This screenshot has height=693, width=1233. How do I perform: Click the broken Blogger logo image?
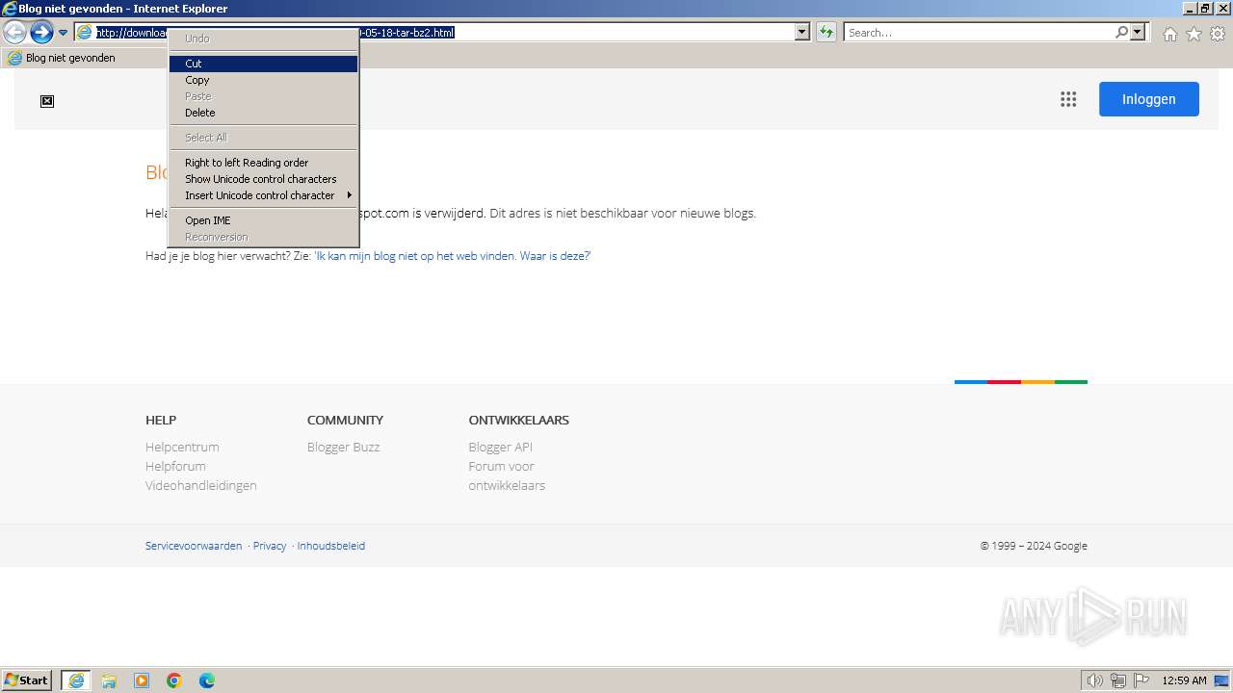click(x=47, y=101)
